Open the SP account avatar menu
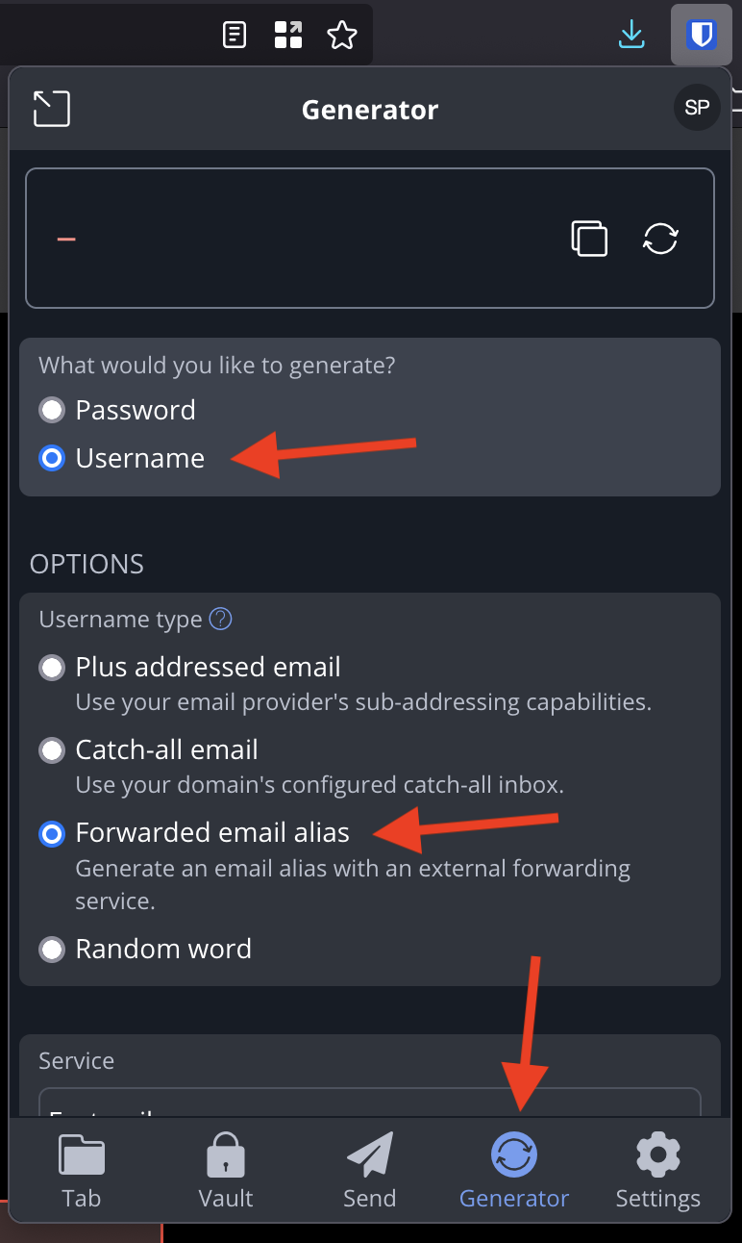This screenshot has width=742, height=1243. 697,107
